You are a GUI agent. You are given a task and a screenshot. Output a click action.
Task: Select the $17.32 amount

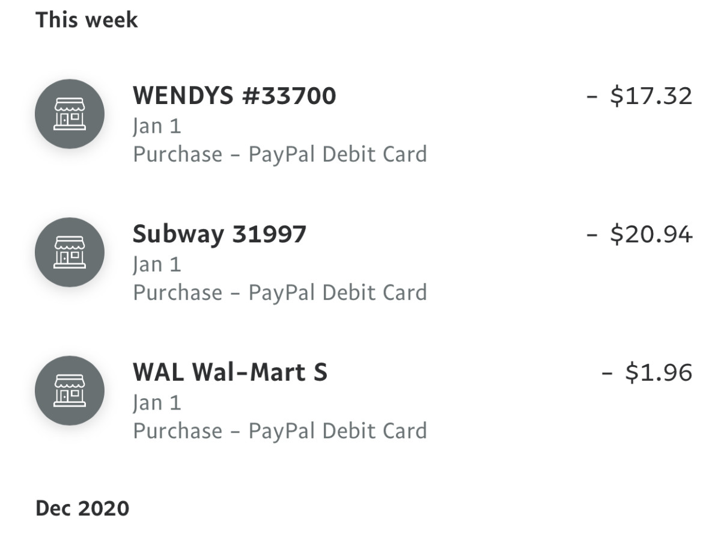[651, 96]
